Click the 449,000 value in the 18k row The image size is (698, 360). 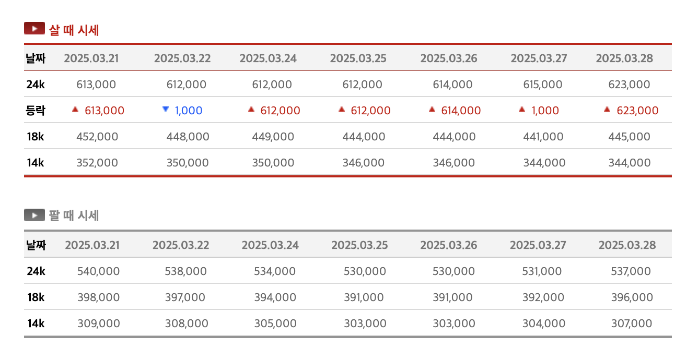click(x=273, y=137)
